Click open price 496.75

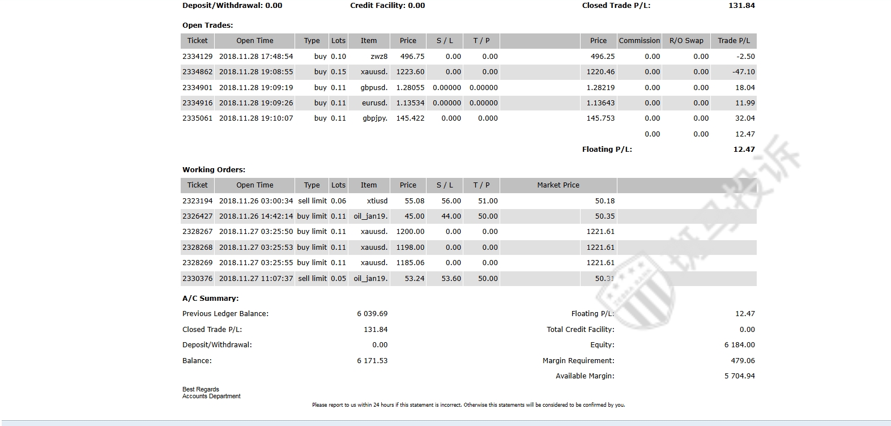click(412, 57)
